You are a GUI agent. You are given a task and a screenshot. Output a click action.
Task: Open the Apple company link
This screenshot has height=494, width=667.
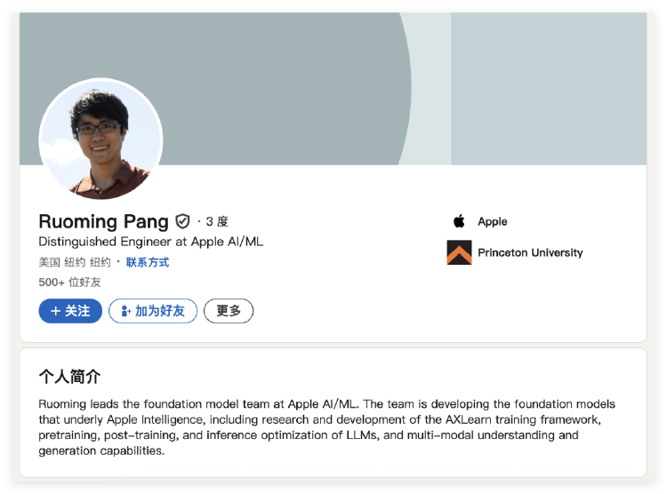point(492,221)
